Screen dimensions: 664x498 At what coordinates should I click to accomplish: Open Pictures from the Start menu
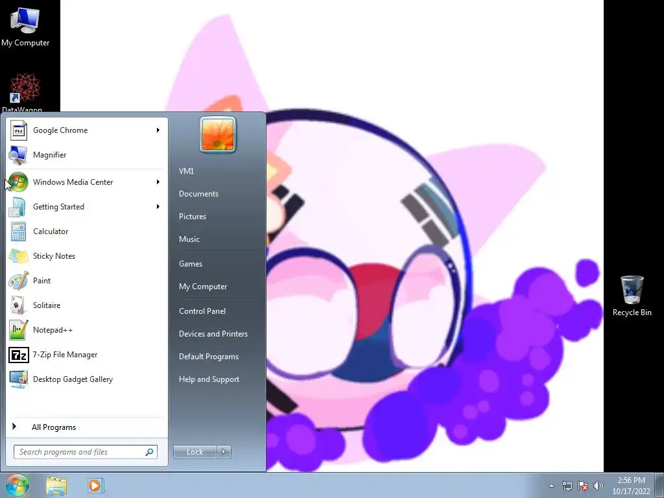click(192, 217)
